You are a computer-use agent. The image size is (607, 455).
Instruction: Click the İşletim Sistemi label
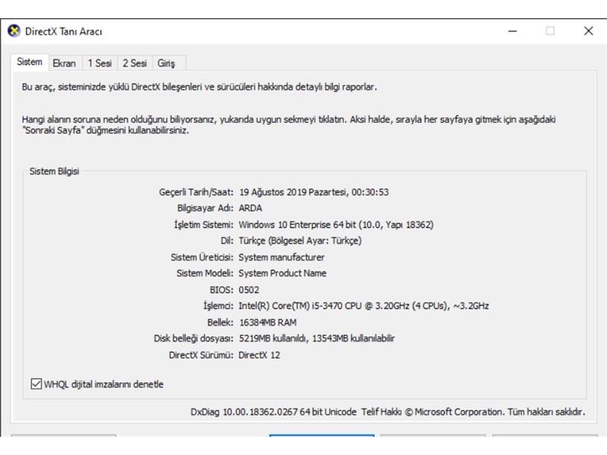coord(203,224)
